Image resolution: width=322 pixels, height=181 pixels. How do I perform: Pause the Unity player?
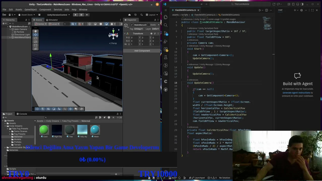81,15
